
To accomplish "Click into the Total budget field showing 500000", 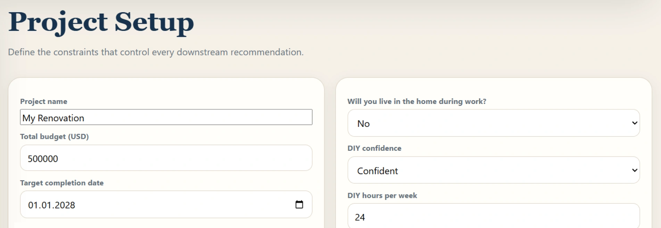I will point(166,158).
